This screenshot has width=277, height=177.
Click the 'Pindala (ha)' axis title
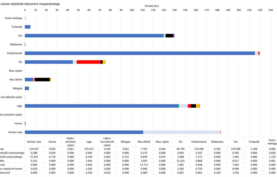152,6
